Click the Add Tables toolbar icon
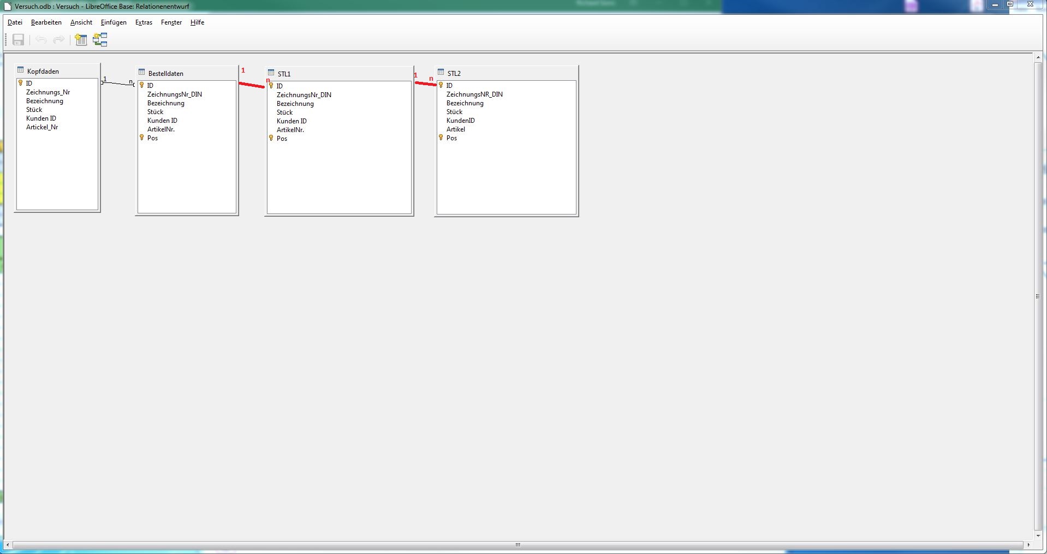The width and height of the screenshot is (1047, 554). (x=81, y=40)
